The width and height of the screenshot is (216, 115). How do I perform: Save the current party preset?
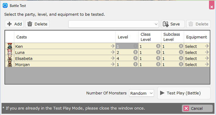tap(173, 24)
